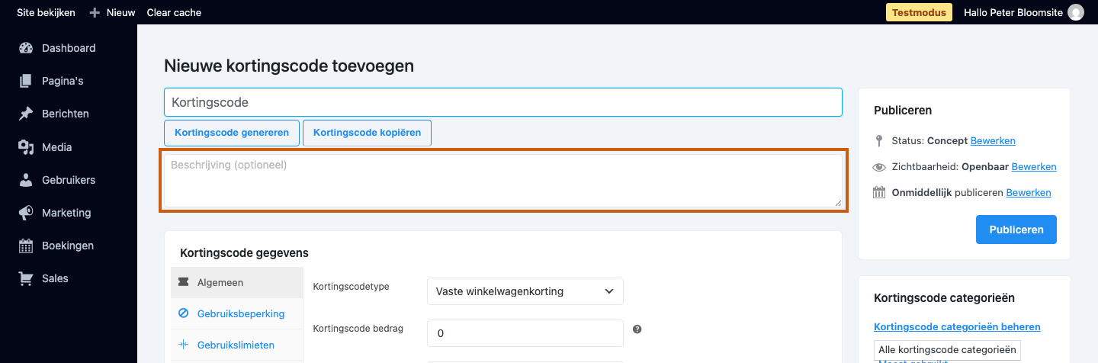This screenshot has height=363, width=1098.
Task: Click the Pagina's pages icon
Action: tap(26, 81)
